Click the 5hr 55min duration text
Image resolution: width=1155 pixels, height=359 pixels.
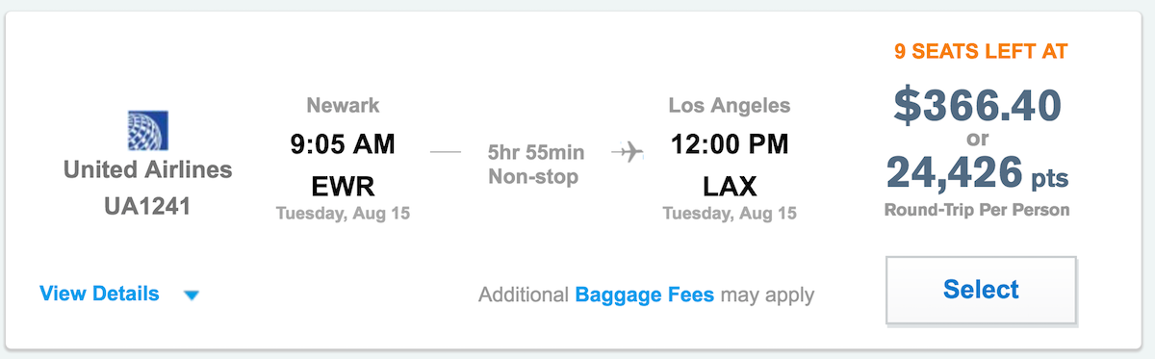534,152
